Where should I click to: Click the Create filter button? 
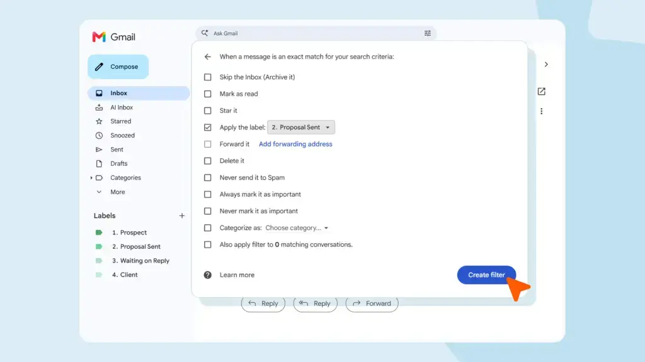click(x=486, y=275)
